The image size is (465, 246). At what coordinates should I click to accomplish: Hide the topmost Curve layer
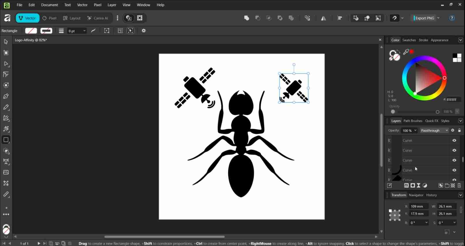pos(454,141)
